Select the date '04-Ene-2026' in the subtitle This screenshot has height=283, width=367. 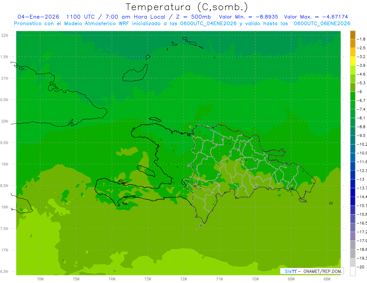click(x=39, y=17)
